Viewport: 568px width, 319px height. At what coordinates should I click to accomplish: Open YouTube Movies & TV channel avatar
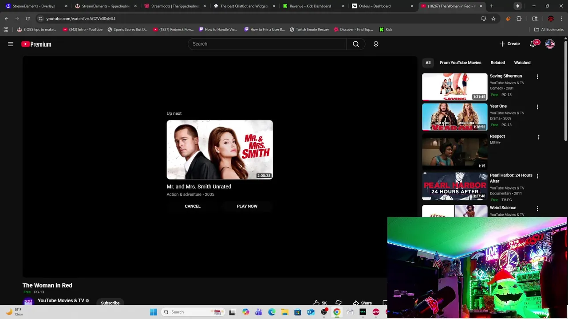(x=28, y=302)
